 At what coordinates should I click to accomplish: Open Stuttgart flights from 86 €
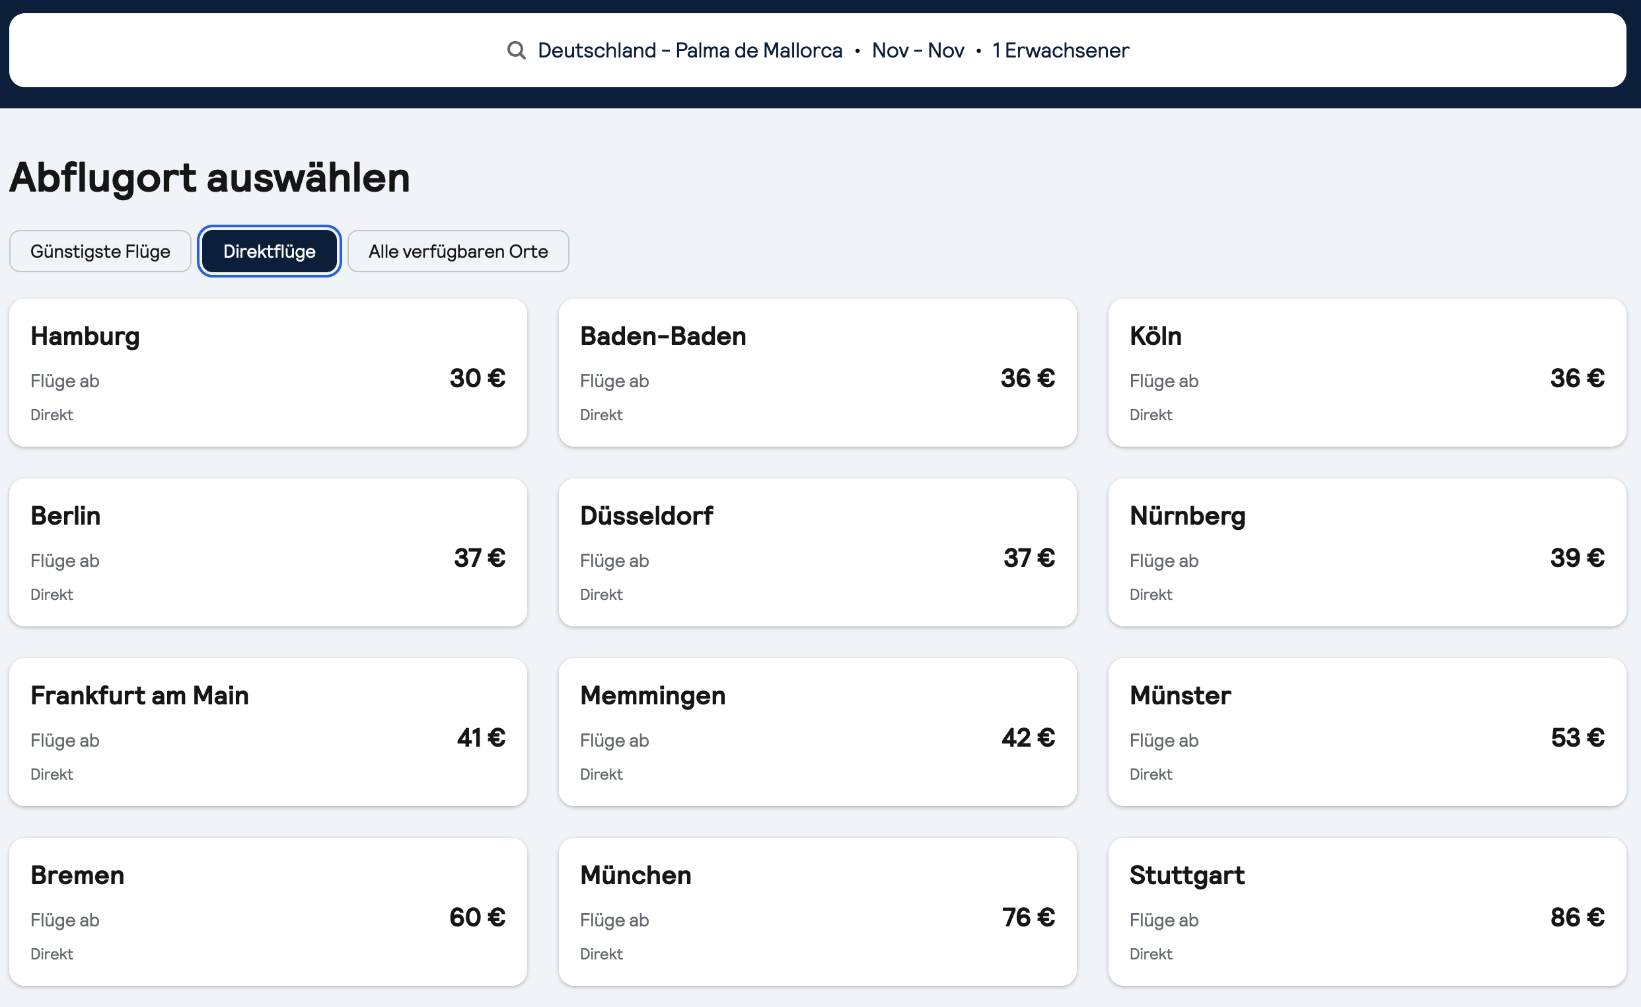(1367, 912)
